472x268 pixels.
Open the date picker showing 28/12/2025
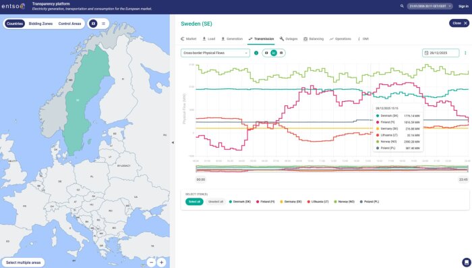coord(441,53)
